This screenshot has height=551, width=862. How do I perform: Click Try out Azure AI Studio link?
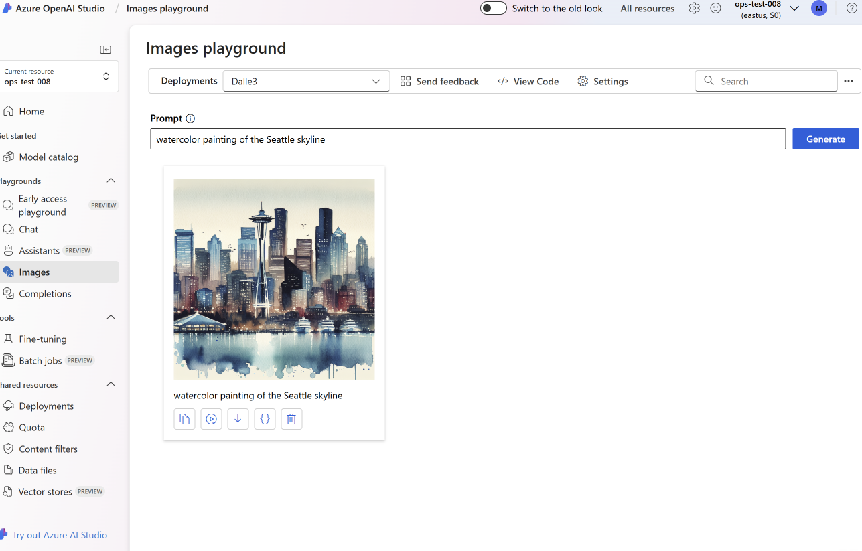pos(60,535)
